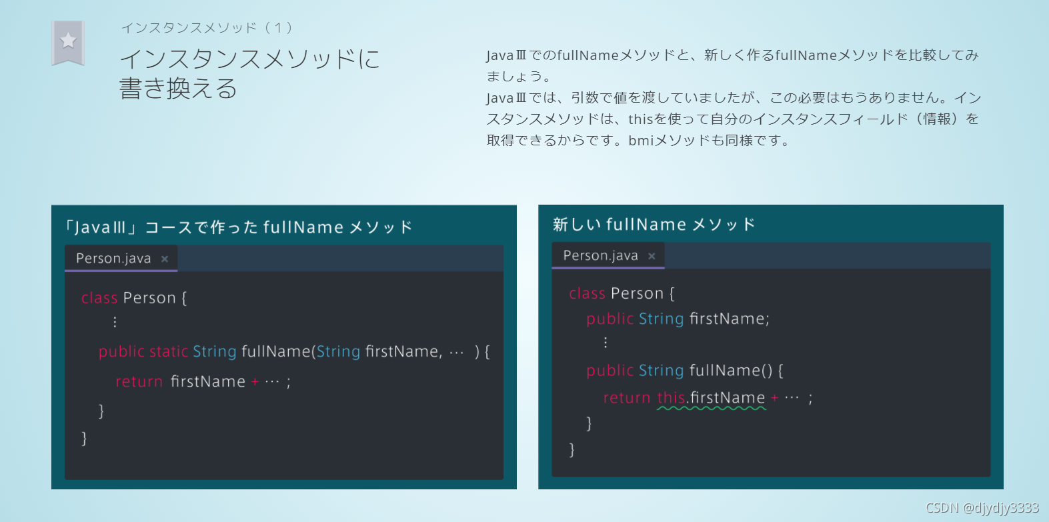Click the vertical ellipsis in right code

(605, 343)
